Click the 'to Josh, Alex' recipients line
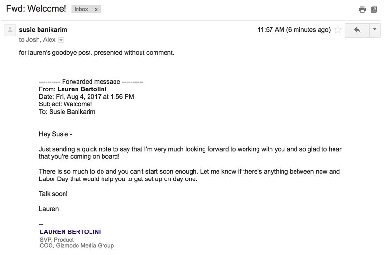The width and height of the screenshot is (385, 255). pyautogui.click(x=38, y=40)
